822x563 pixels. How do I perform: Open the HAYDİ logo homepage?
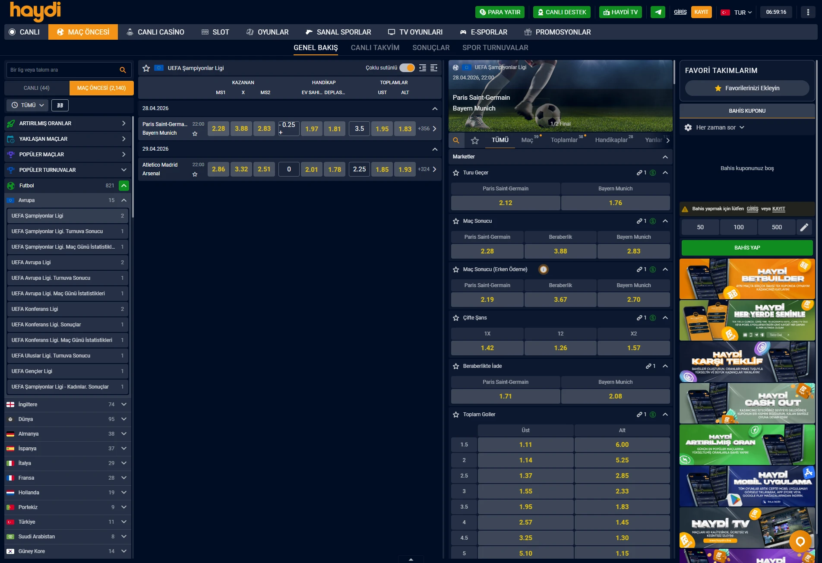(x=35, y=11)
